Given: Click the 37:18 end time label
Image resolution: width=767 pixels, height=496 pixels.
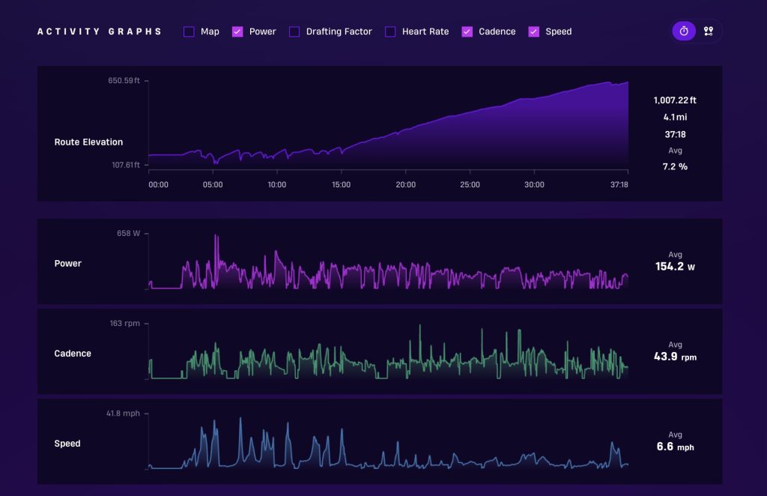Looking at the screenshot, I should point(619,184).
